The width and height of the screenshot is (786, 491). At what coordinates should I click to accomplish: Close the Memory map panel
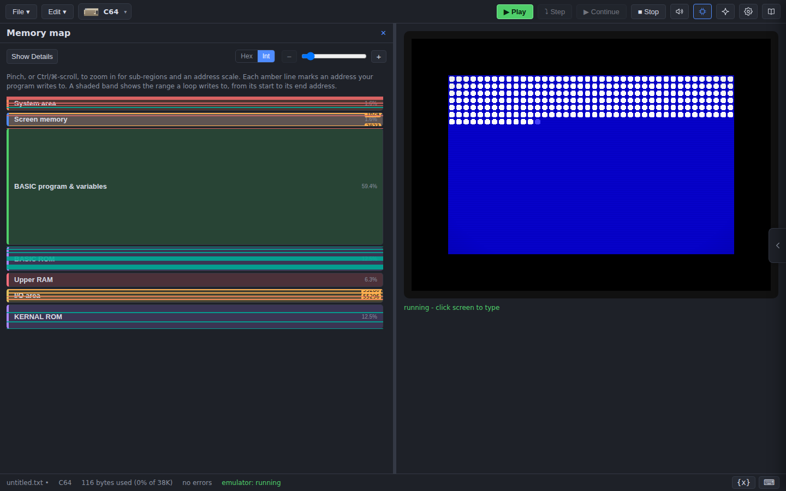click(383, 33)
